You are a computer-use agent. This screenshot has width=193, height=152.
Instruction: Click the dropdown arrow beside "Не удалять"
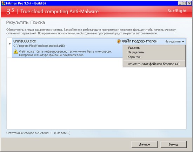click(x=183, y=42)
